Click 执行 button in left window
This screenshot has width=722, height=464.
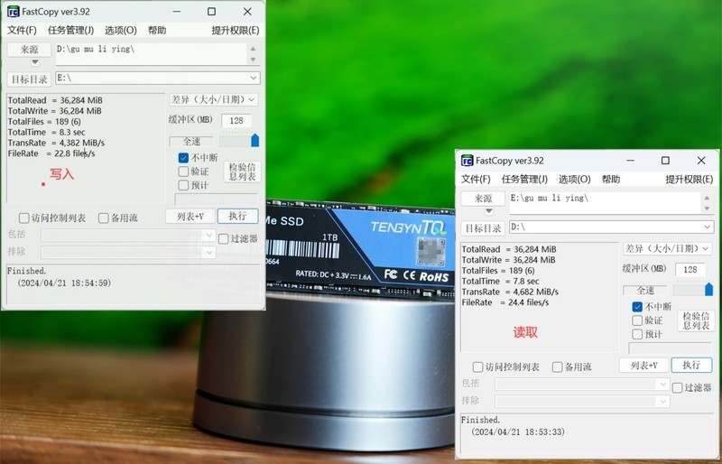point(237,216)
